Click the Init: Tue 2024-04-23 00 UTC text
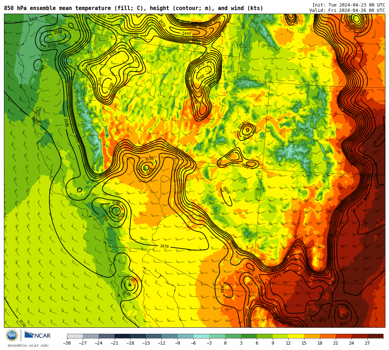The height and width of the screenshot is (350, 389). (349, 5)
